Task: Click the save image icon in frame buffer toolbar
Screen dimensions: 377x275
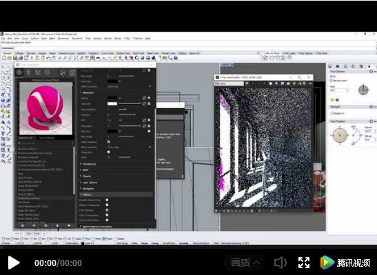Action: pos(283,83)
